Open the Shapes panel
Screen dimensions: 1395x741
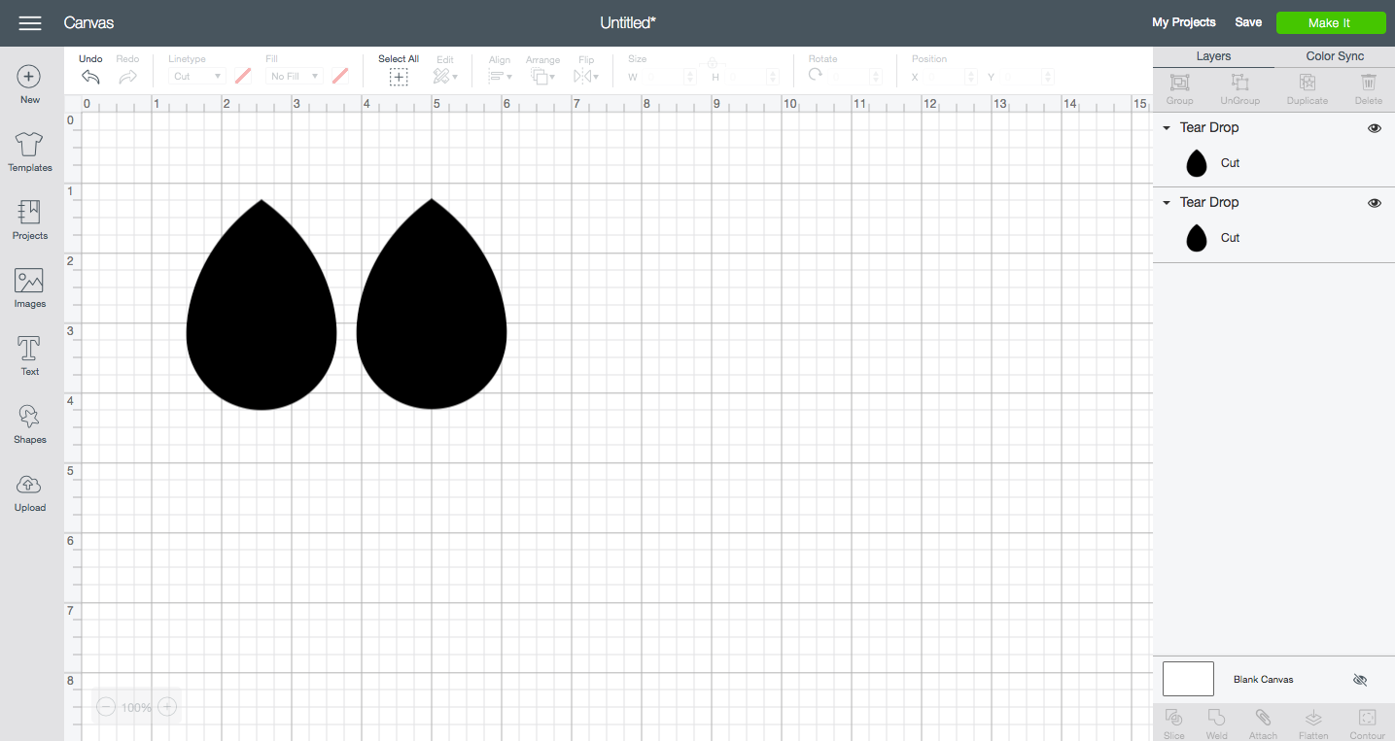click(x=29, y=424)
